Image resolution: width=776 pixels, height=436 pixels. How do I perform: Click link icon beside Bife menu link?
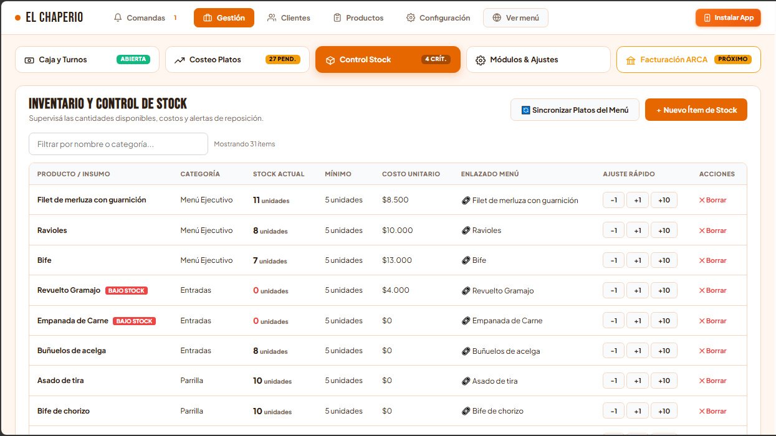pyautogui.click(x=466, y=260)
